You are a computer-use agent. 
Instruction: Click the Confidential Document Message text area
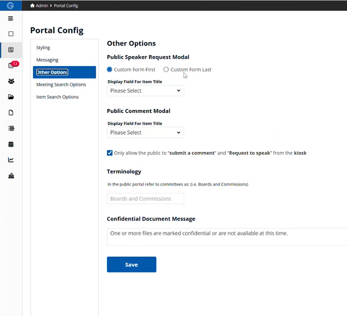coord(227,237)
